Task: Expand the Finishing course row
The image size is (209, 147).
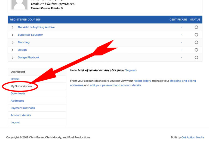Action: point(13,42)
